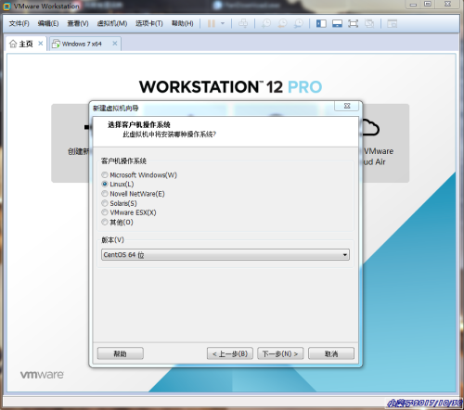Switch to the 主页 tab
464x410 pixels.
[26, 44]
